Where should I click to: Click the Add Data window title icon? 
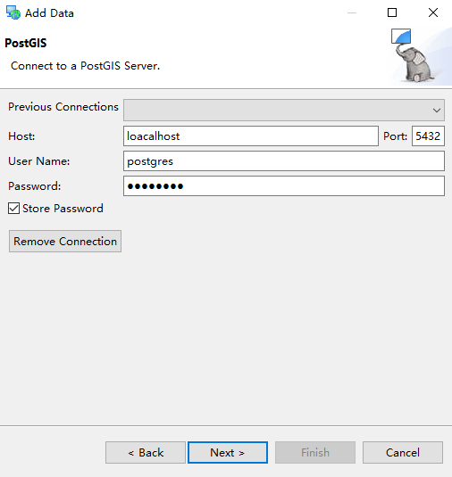13,12
